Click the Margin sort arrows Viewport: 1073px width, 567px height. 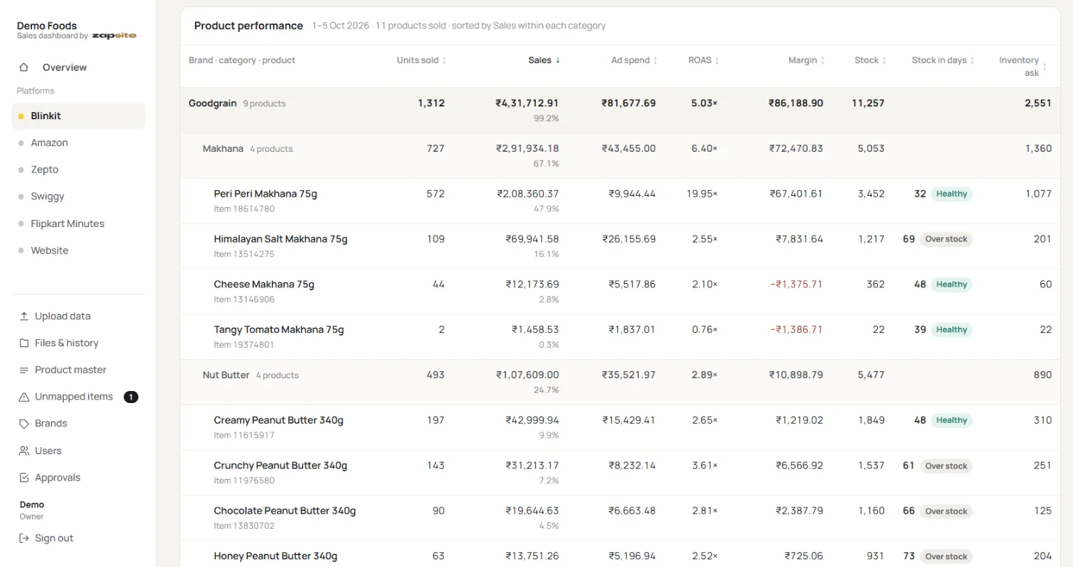click(x=822, y=61)
